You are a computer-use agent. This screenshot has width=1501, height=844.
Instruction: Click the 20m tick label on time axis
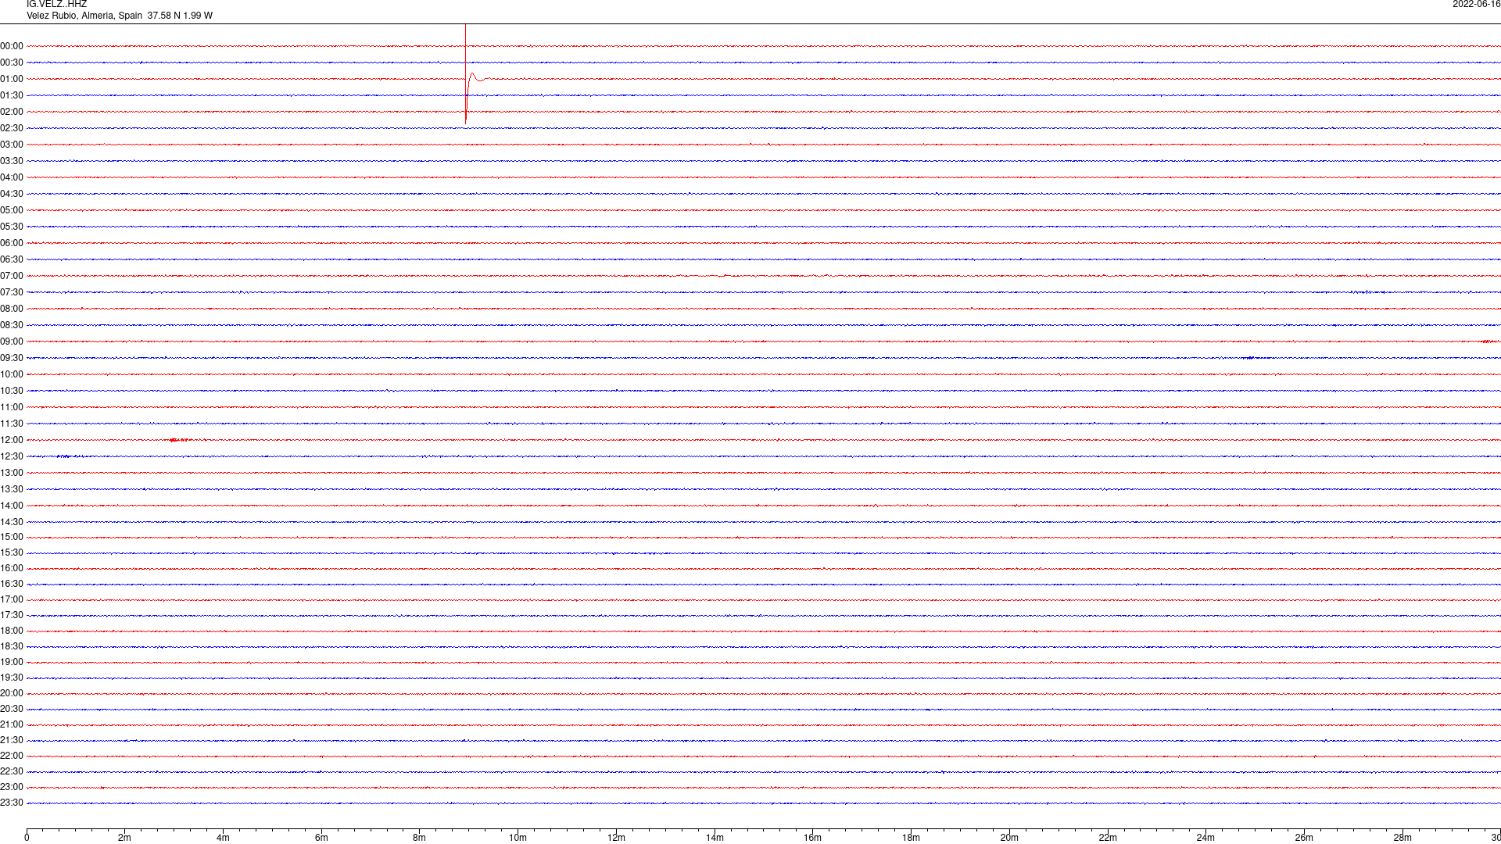point(1009,838)
